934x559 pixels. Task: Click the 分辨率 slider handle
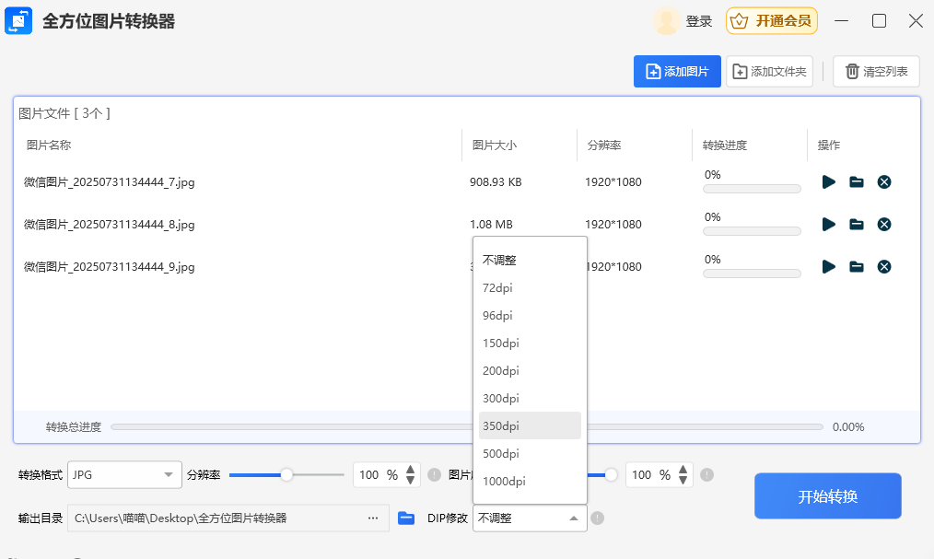(x=286, y=475)
